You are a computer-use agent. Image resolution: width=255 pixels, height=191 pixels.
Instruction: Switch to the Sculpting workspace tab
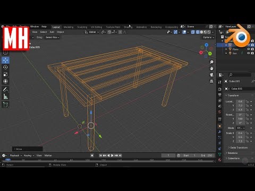tap(82, 27)
